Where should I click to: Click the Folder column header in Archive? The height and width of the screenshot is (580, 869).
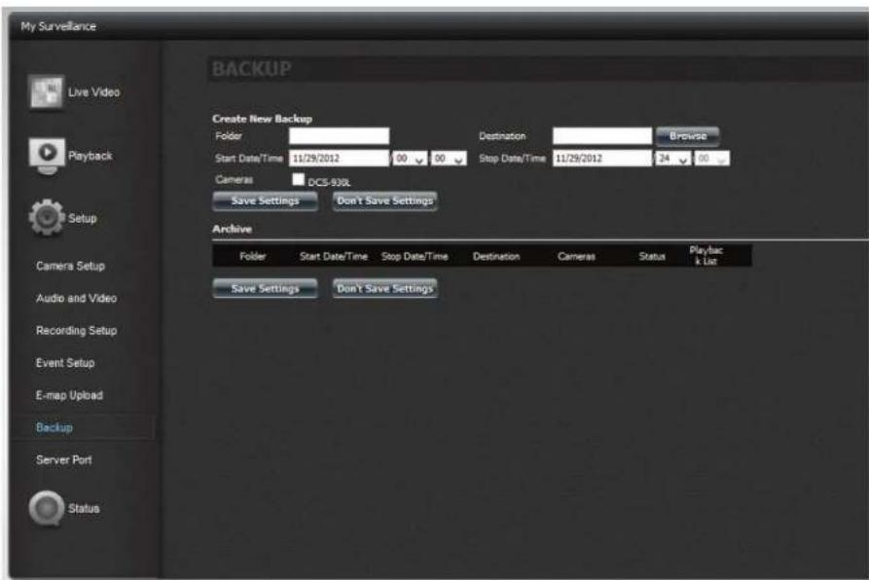(x=252, y=256)
